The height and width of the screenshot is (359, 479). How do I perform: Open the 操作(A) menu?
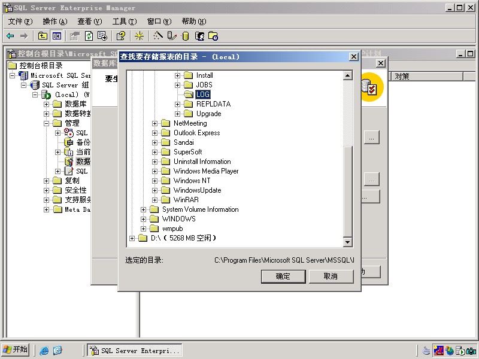(x=55, y=22)
